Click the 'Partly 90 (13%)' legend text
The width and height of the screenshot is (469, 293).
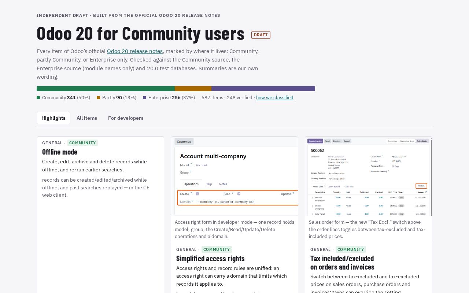(x=119, y=98)
